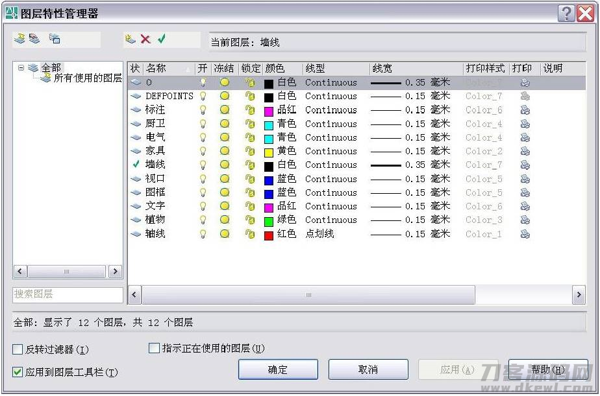Image resolution: width=600 pixels, height=396 pixels.
Task: Toggle plotting for layer 轴线 printer icon
Action: 525,234
